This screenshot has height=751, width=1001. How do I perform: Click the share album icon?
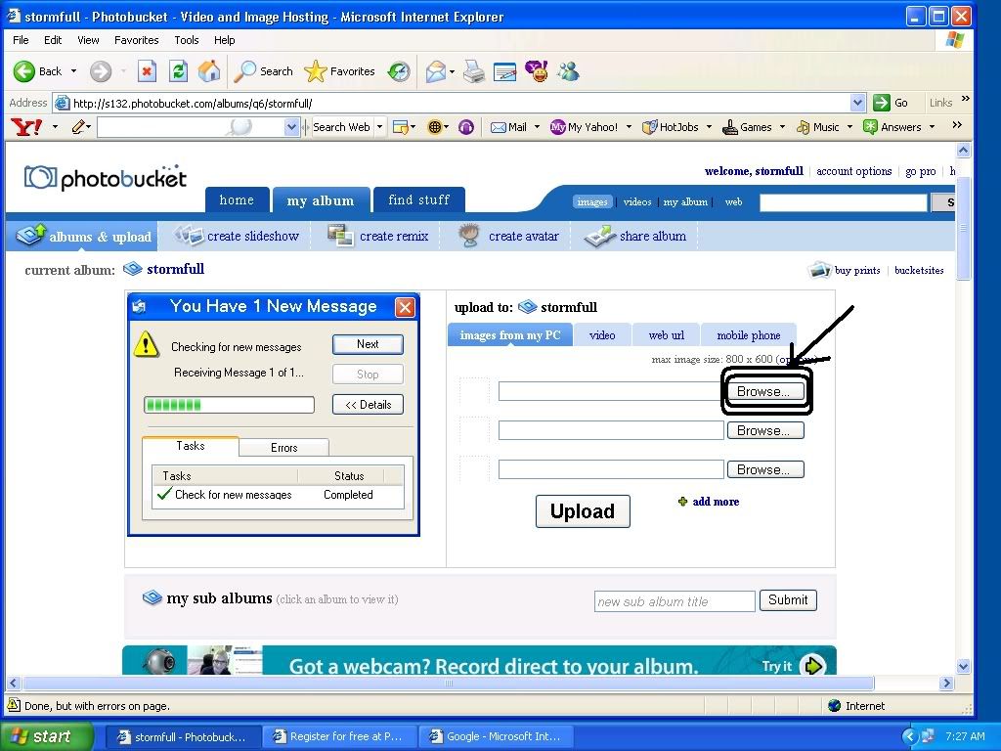pyautogui.click(x=599, y=235)
